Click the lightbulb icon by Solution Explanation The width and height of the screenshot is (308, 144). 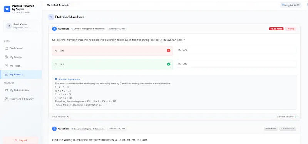point(56,79)
